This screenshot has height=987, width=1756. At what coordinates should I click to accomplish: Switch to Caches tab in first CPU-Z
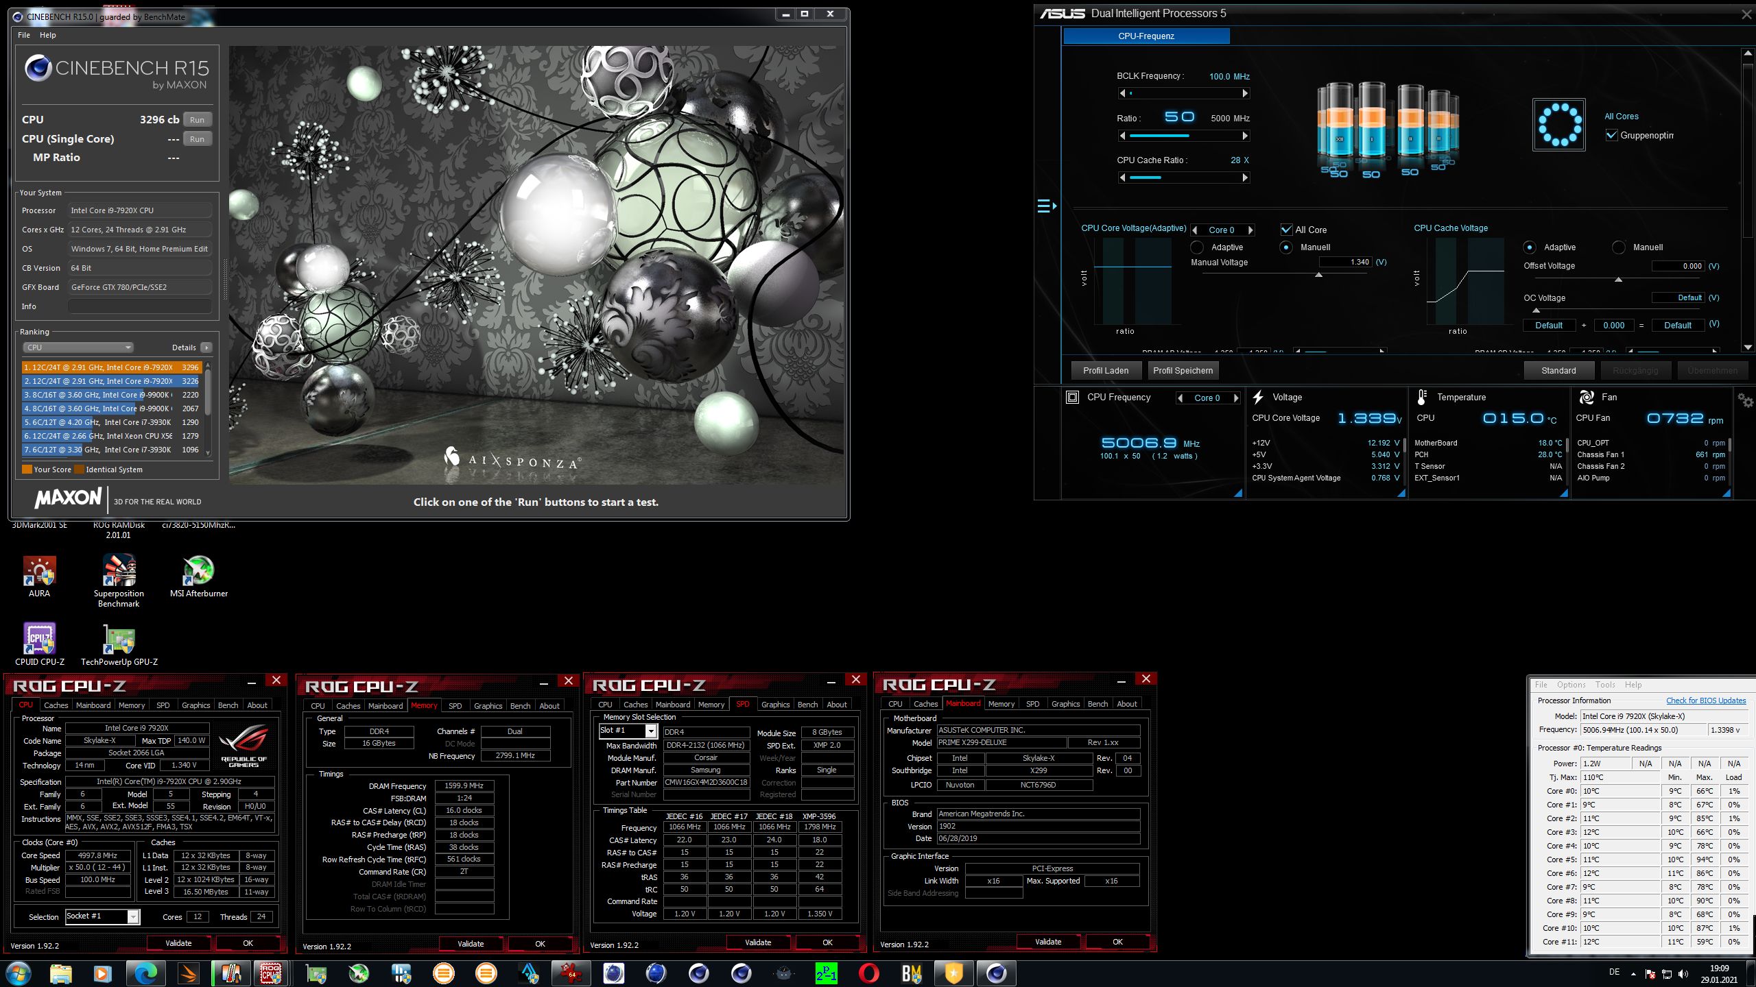[56, 705]
